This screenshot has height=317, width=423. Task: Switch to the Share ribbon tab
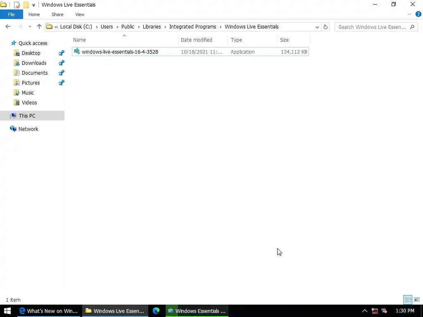(x=57, y=14)
